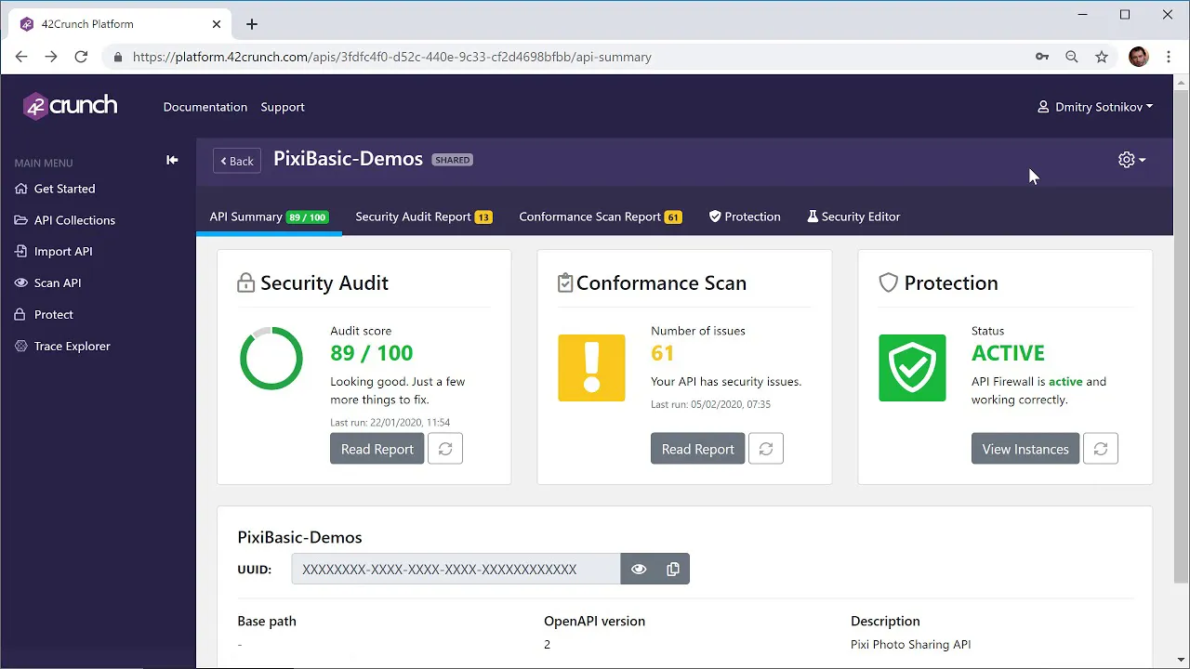Bookmark this page with star icon
The image size is (1190, 669).
1102,57
